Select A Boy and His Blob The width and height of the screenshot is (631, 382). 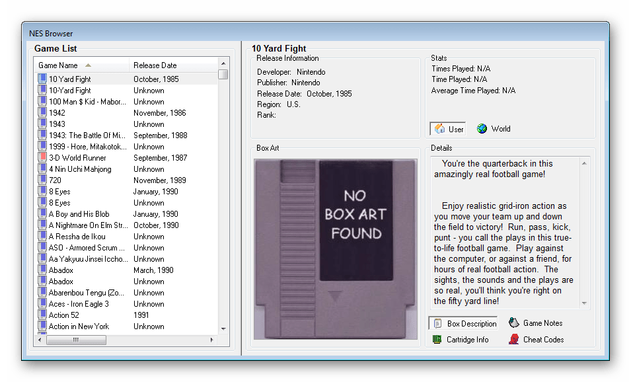79,214
